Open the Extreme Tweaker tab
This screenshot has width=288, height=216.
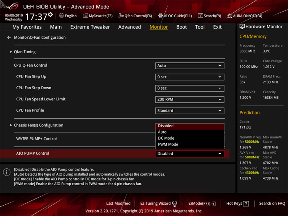tap(90, 27)
